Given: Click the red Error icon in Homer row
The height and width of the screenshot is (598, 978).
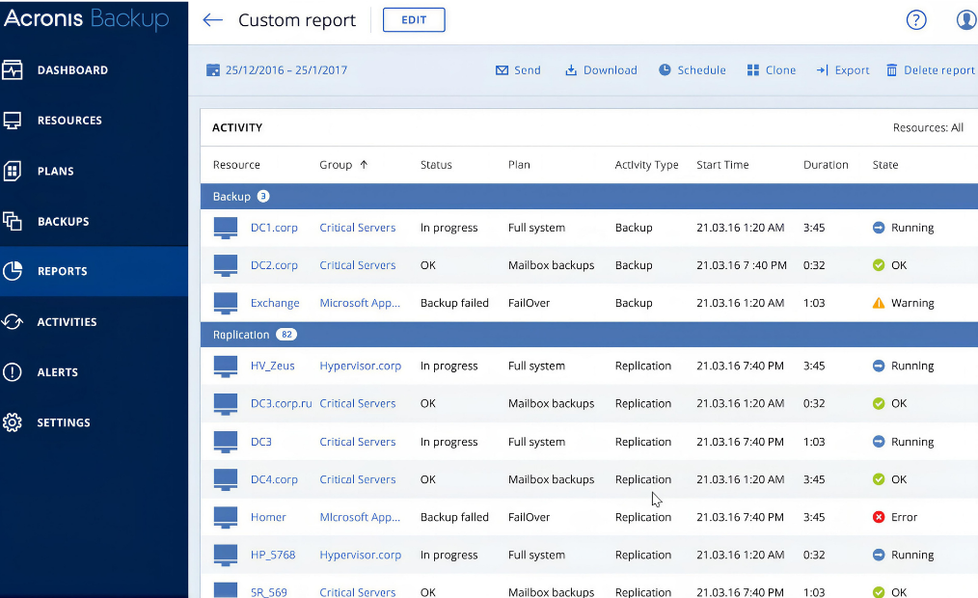Looking at the screenshot, I should point(879,517).
